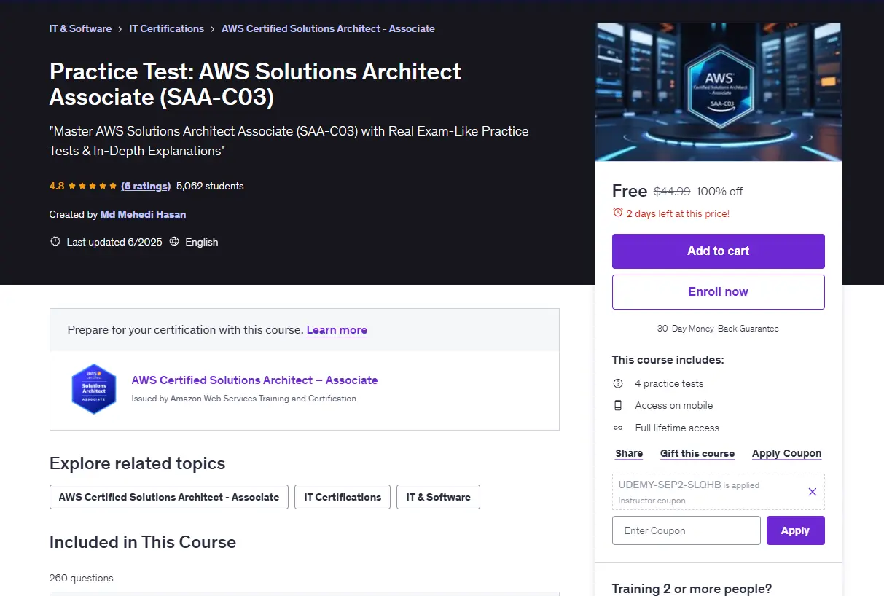Click the lifetime access infinity icon

click(618, 428)
